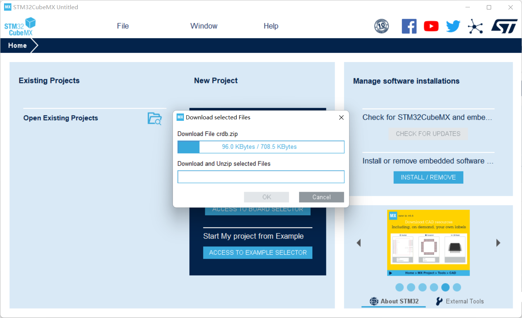Select the fifth carousel dot indicator
The image size is (522, 318).
(x=445, y=288)
